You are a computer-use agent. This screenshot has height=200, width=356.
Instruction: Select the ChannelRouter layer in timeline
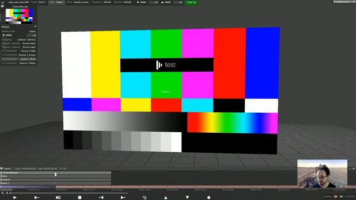56,173
